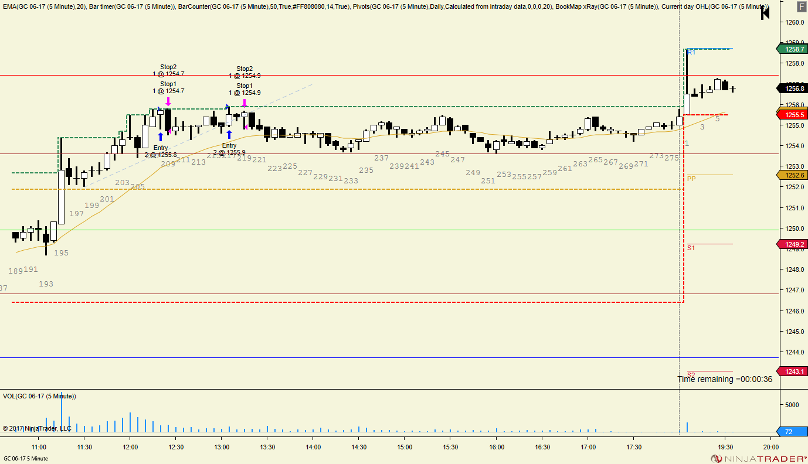Click the F chart properties icon
The image size is (808, 464).
click(x=801, y=6)
